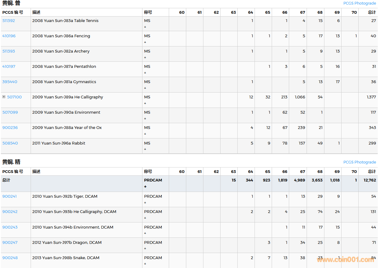Open the 507100 PCGS number link
The height and width of the screenshot is (268, 378).
14,97
